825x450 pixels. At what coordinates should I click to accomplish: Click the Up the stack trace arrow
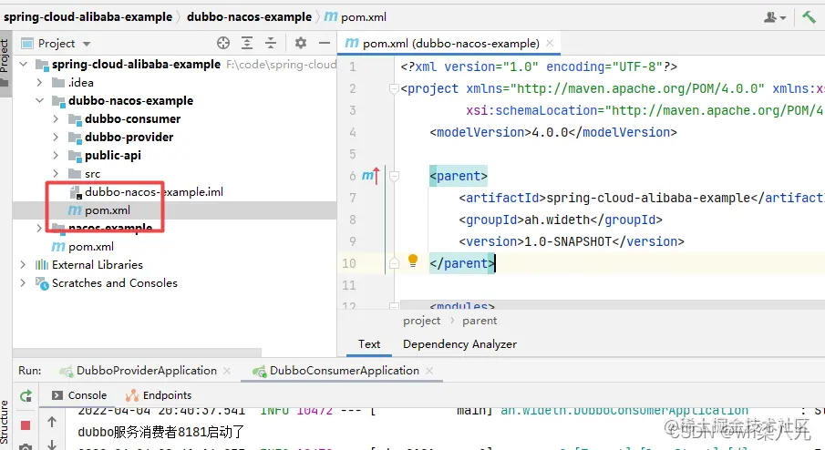pyautogui.click(x=52, y=422)
